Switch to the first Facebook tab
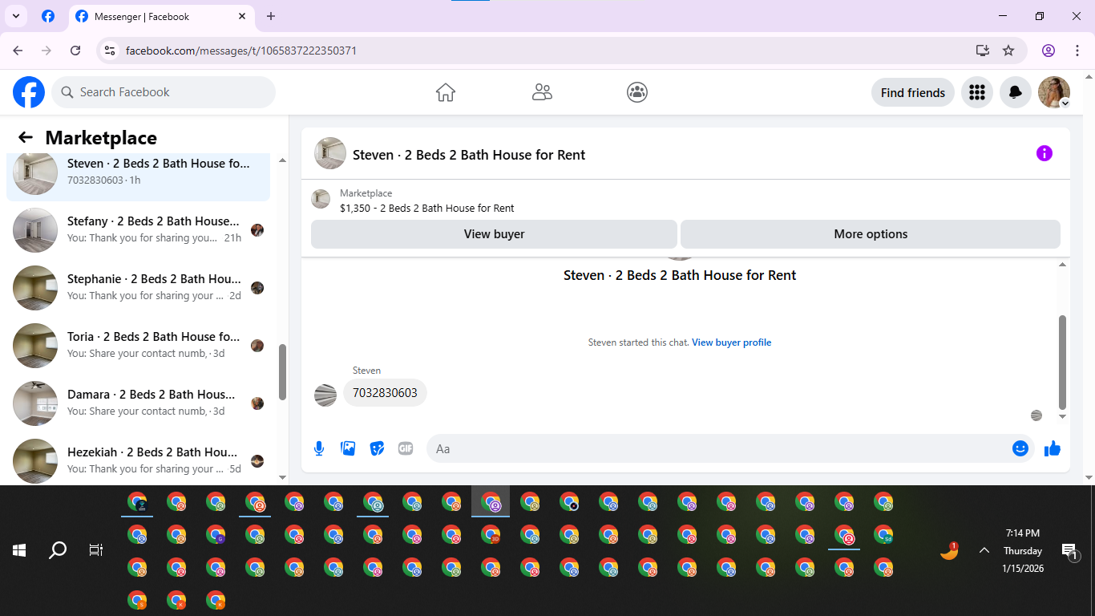Screen dimensions: 1095x616 (48, 16)
